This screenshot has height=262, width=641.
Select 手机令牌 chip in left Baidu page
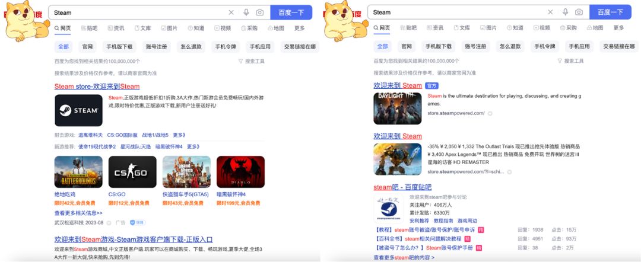(226, 46)
